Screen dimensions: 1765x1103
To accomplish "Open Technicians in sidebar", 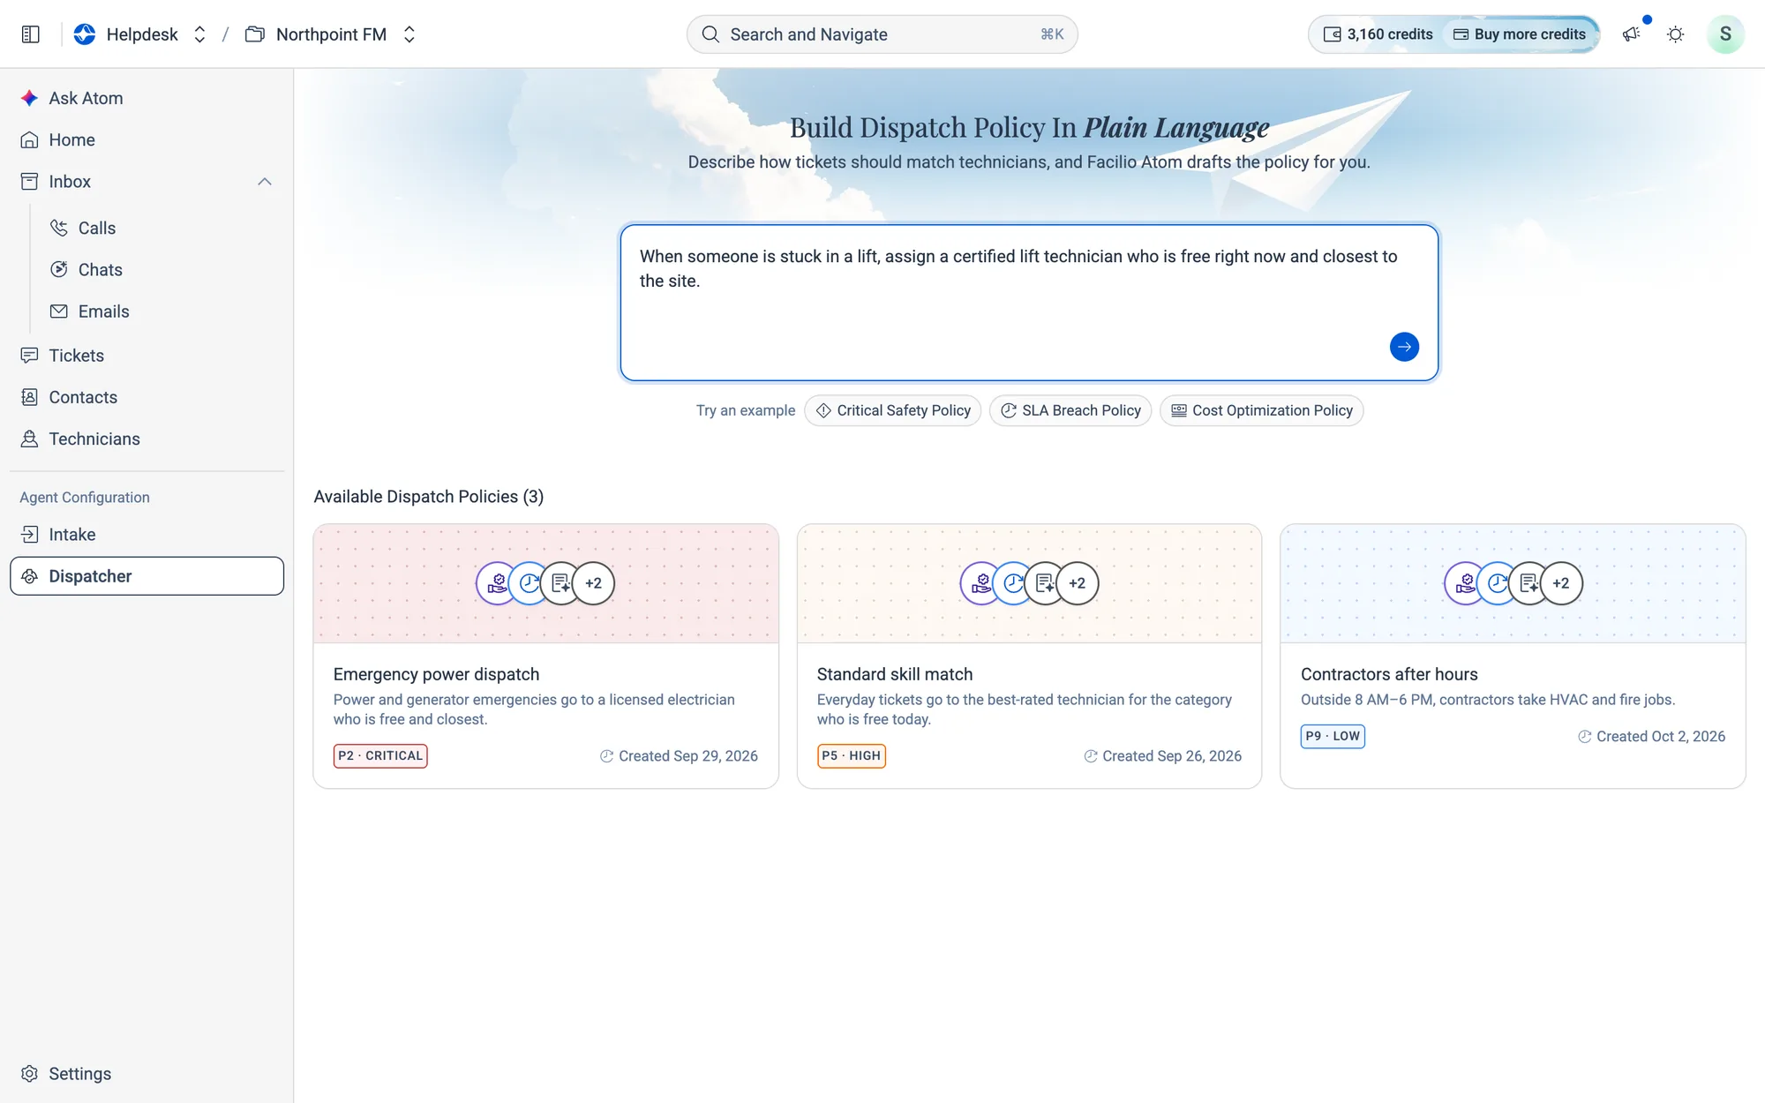I will pyautogui.click(x=146, y=439).
